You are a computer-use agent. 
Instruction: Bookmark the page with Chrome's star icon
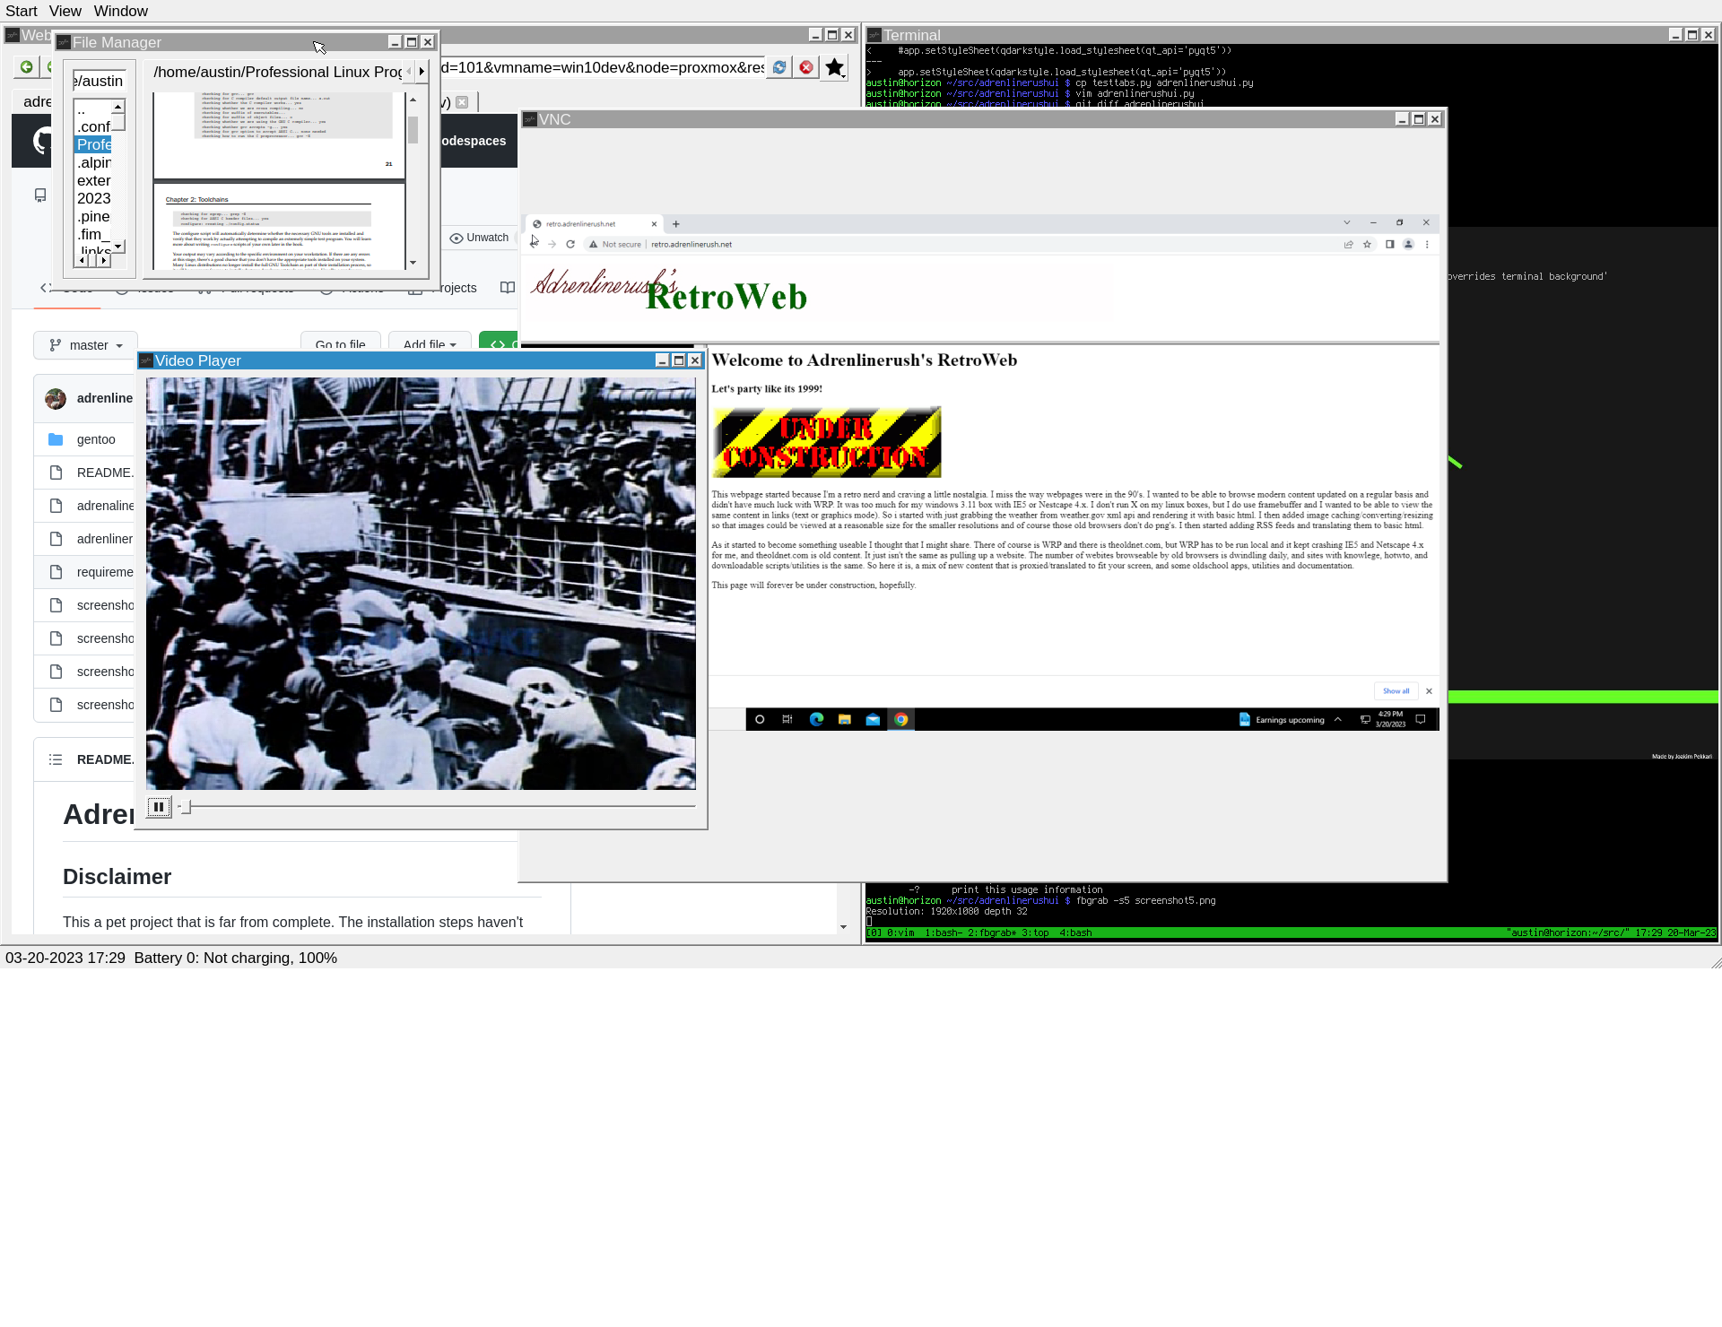pyautogui.click(x=1367, y=244)
